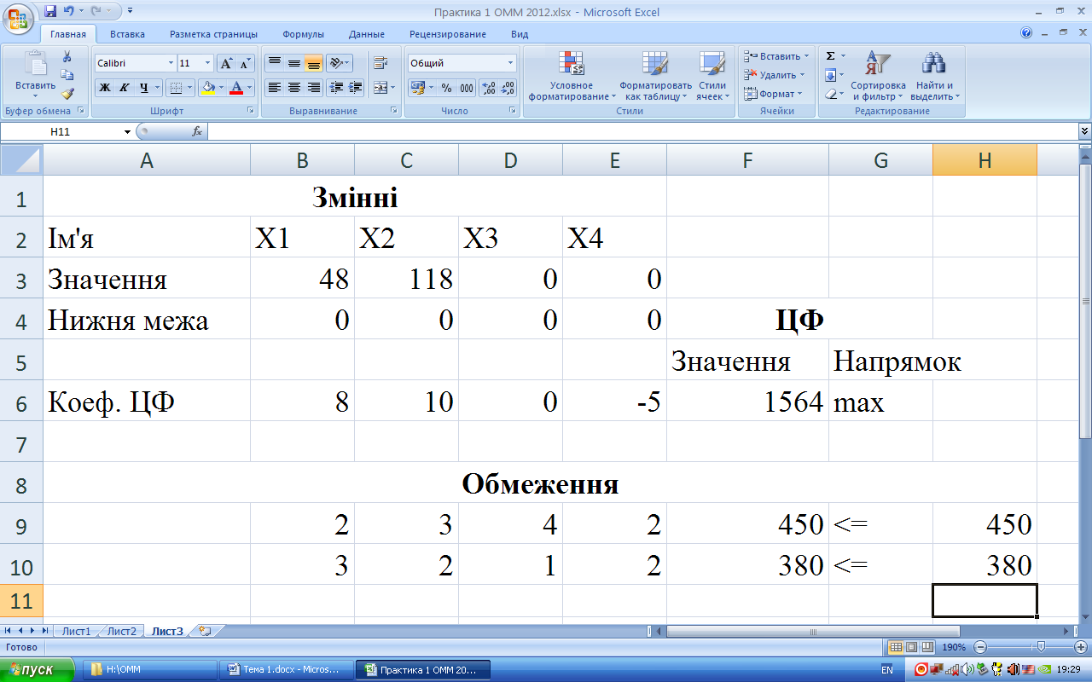Toggle wrap text
This screenshot has height=682, width=1092.
point(380,63)
